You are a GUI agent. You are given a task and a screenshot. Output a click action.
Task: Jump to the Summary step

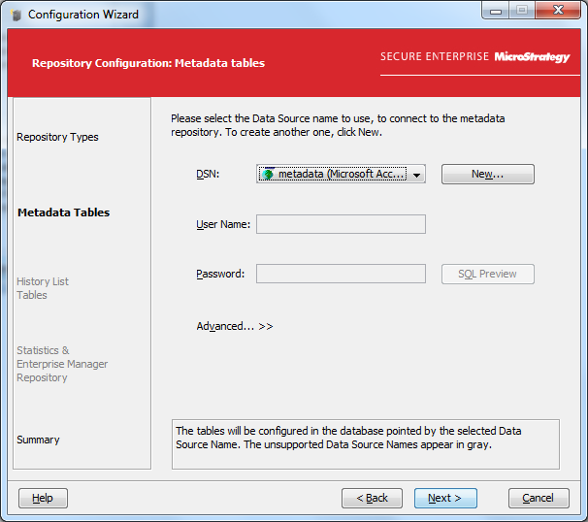(x=38, y=440)
